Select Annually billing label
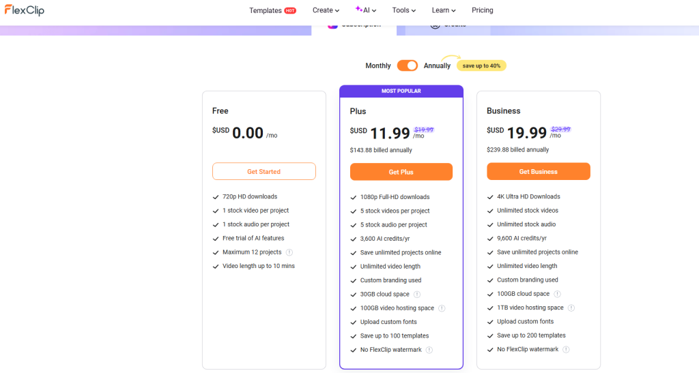699x373 pixels. pyautogui.click(x=437, y=66)
